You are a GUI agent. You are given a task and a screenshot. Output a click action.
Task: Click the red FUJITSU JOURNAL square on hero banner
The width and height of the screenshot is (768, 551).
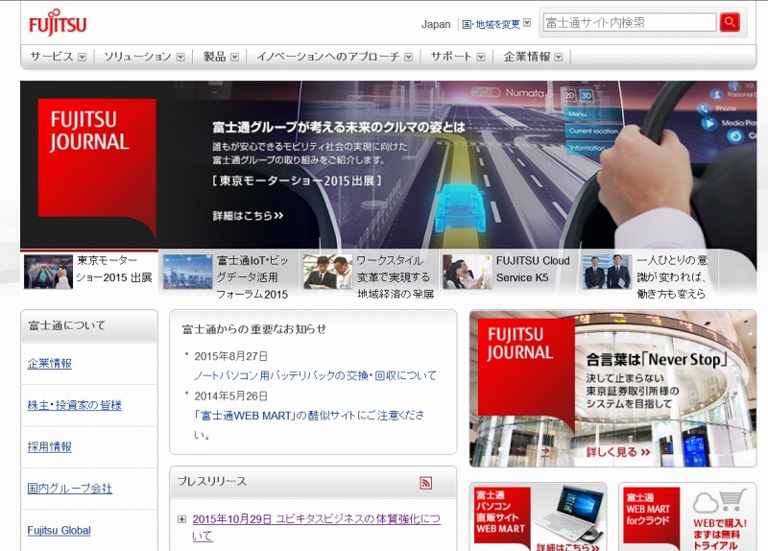(97, 164)
